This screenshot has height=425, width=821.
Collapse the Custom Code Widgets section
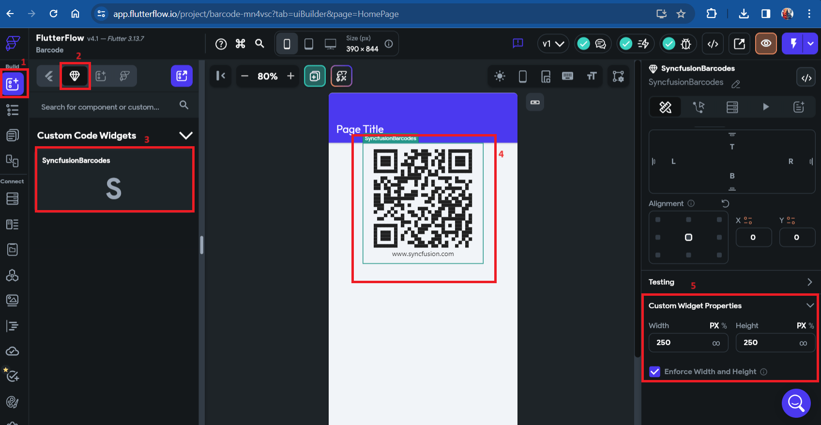coord(186,136)
